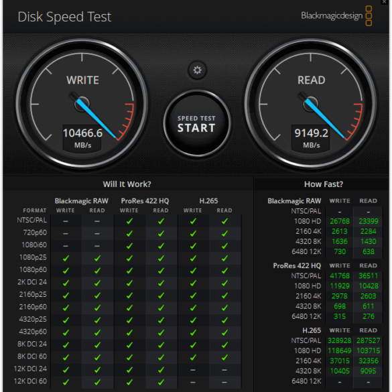This screenshot has height=392, width=392.
Task: Click the write gauge value 10466.6
Action: pyautogui.click(x=82, y=133)
